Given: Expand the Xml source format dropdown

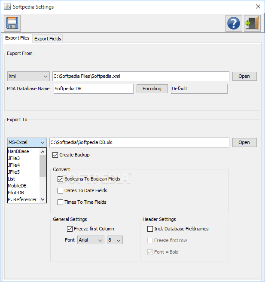Looking at the screenshot, I should point(28,76).
